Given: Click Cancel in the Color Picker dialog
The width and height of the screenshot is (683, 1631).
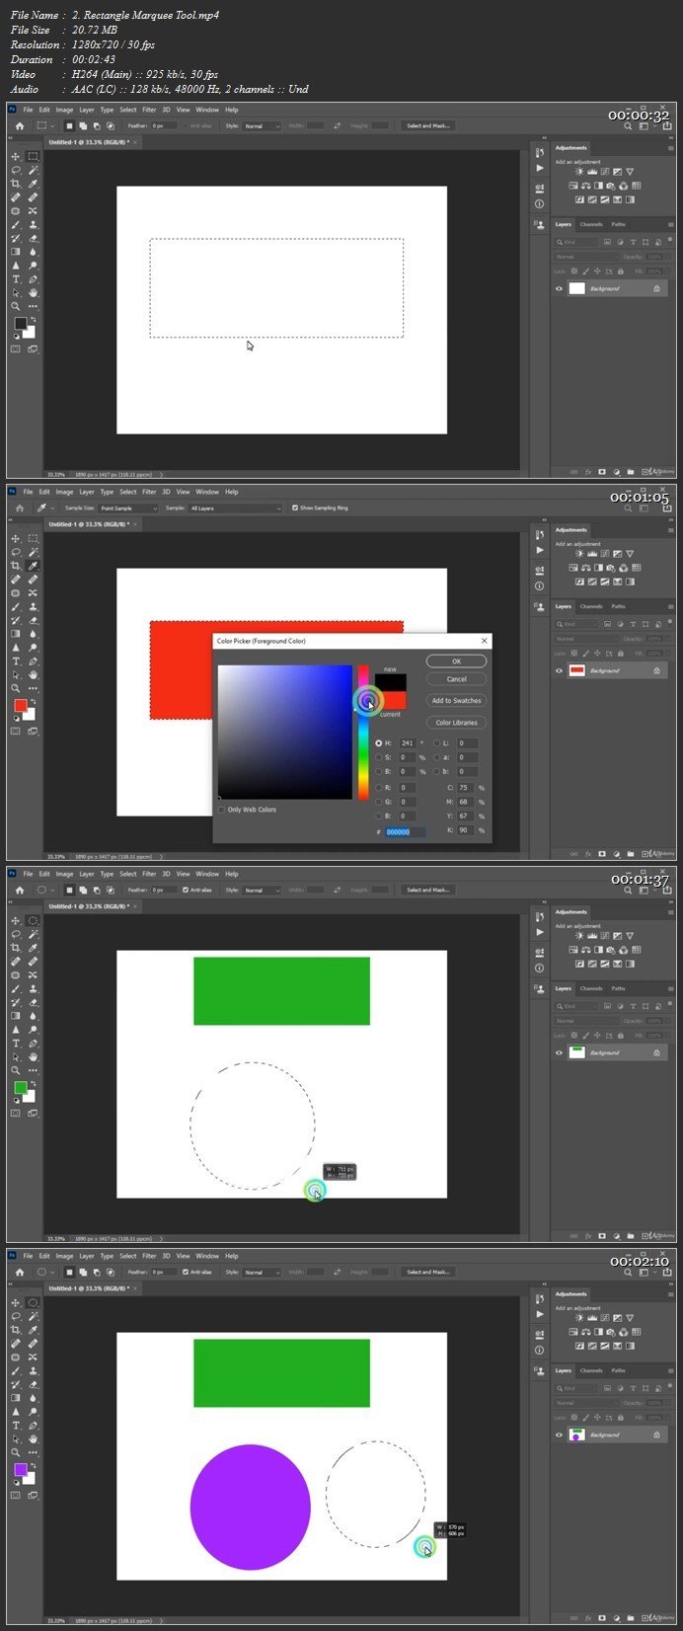Looking at the screenshot, I should tap(456, 679).
